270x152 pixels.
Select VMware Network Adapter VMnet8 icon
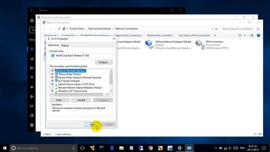pos(149,45)
